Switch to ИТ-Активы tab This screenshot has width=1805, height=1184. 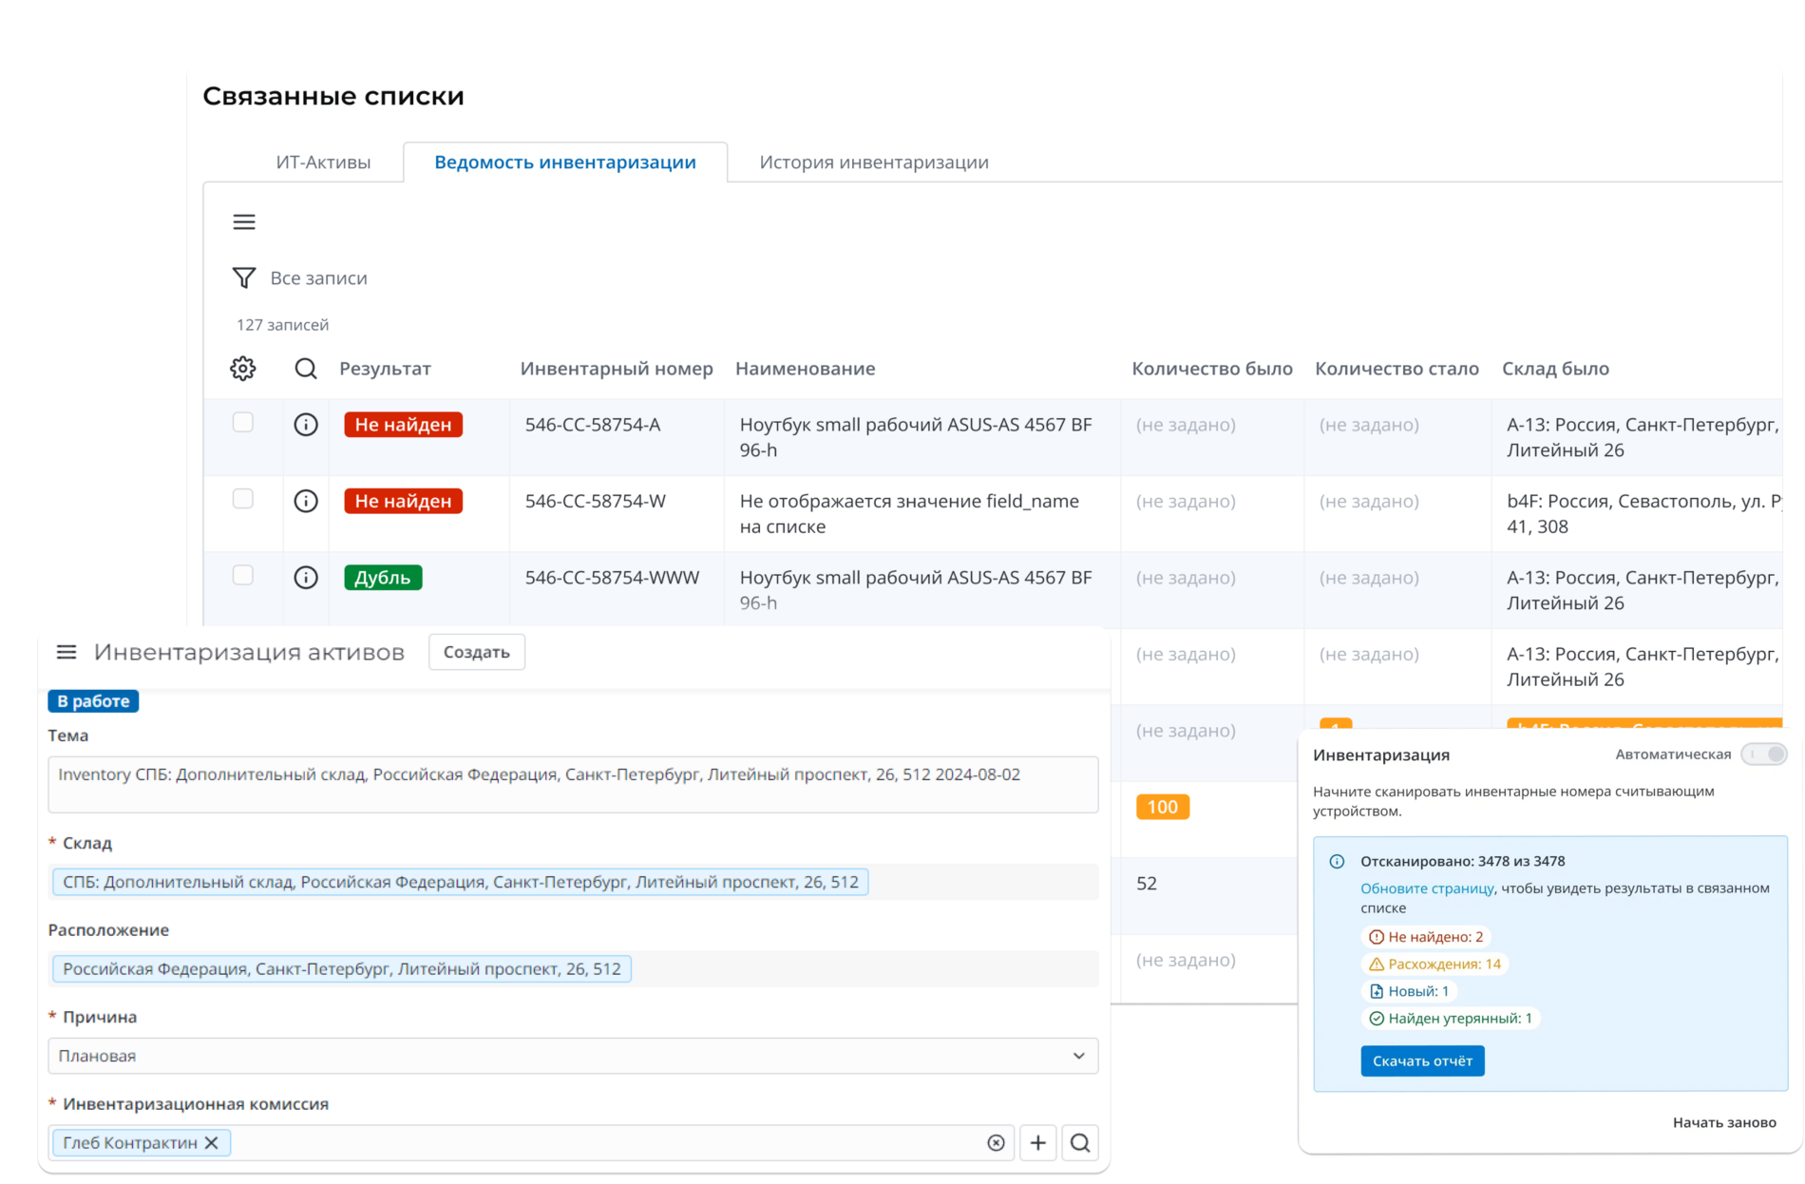[323, 162]
